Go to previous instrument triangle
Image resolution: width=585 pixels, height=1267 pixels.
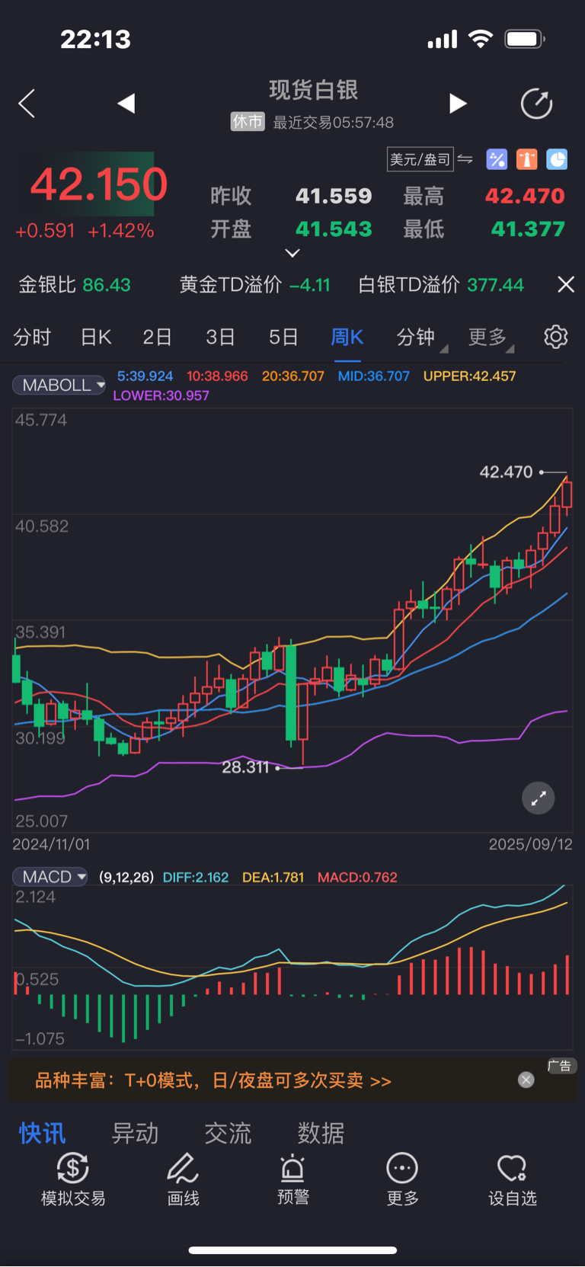(126, 104)
